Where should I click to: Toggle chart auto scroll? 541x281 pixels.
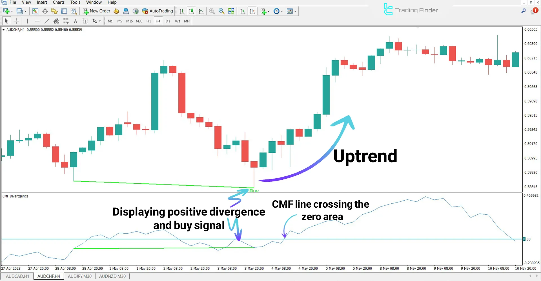tap(243, 11)
